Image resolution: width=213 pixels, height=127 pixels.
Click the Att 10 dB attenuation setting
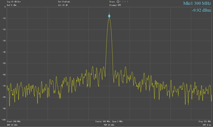(x=63, y=5)
